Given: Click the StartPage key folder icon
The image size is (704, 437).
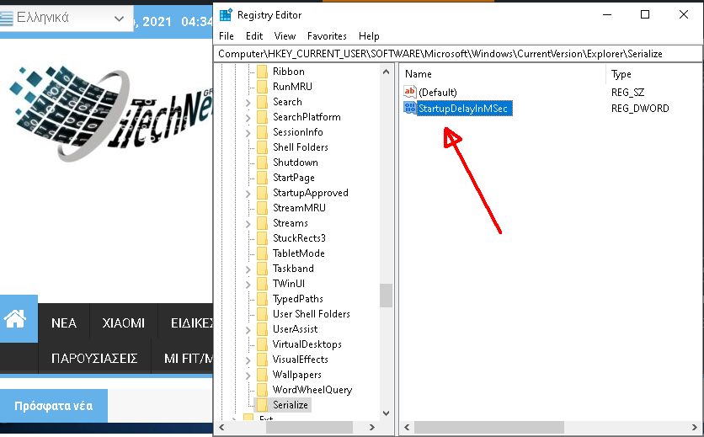Looking at the screenshot, I should pos(262,178).
